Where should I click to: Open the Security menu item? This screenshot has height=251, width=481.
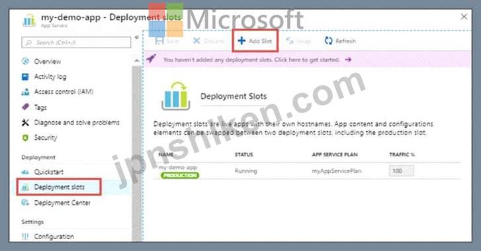[46, 138]
